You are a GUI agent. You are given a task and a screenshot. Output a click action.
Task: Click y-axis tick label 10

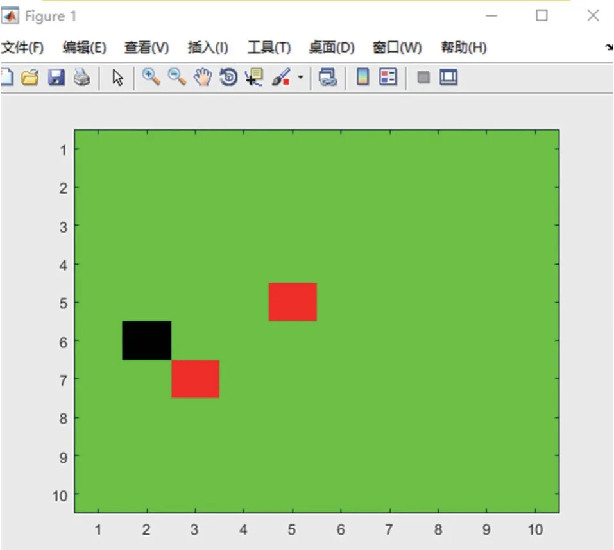click(x=60, y=496)
